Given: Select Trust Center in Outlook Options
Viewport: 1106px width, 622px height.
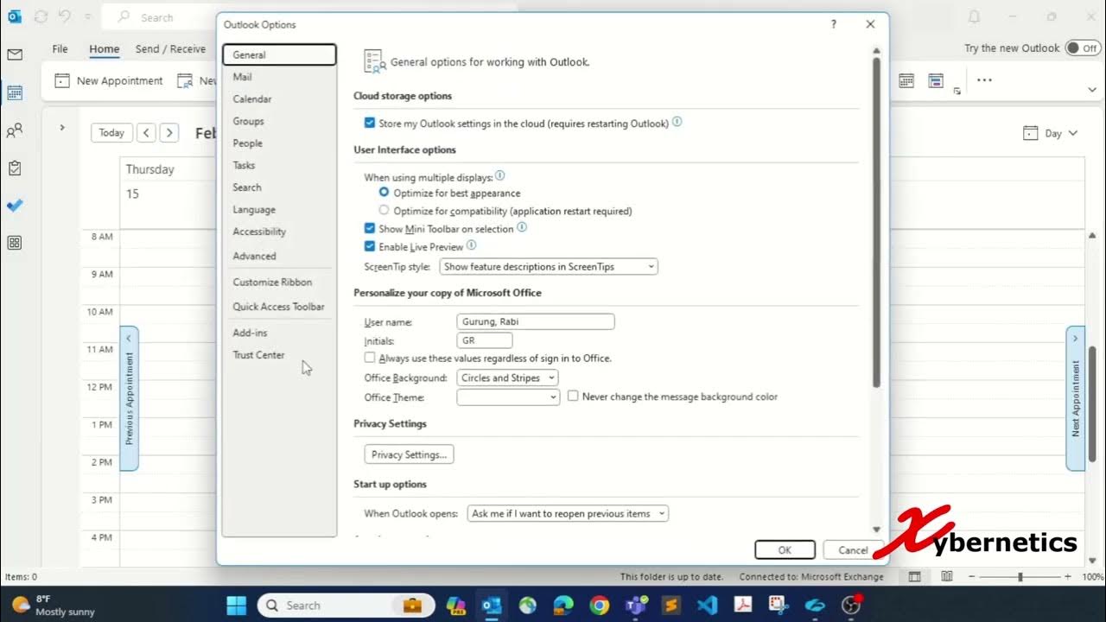Looking at the screenshot, I should [x=279, y=355].
